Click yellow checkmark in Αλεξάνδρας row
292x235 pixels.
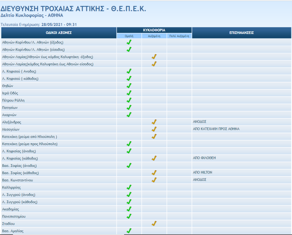tap(154, 122)
